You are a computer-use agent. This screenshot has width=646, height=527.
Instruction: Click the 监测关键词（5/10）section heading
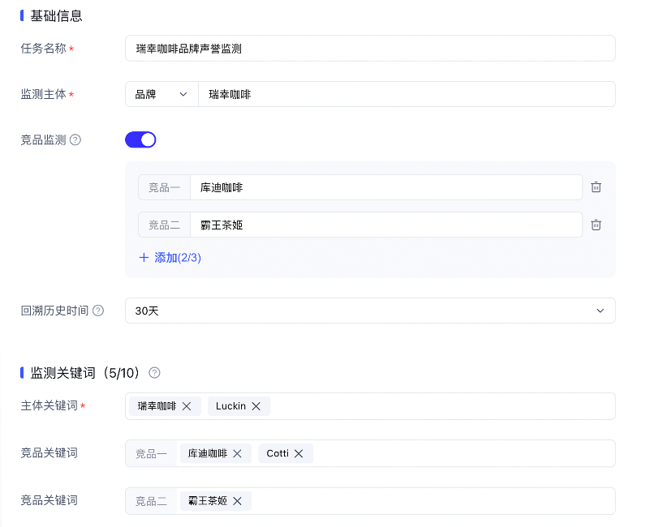[85, 373]
